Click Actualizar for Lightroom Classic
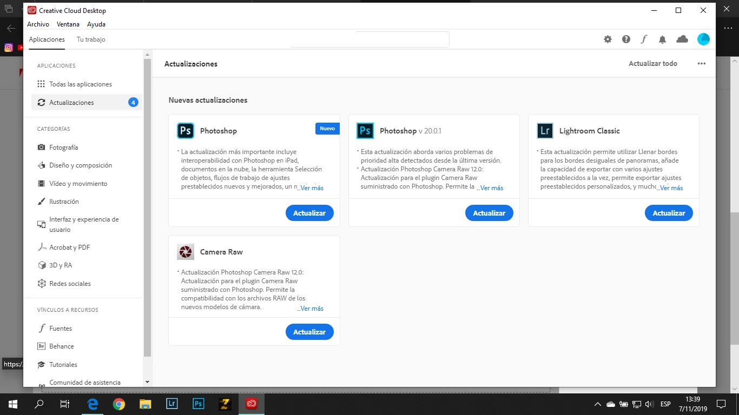 pyautogui.click(x=669, y=213)
